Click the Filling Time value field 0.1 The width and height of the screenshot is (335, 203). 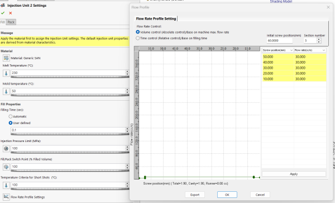click(x=68, y=130)
